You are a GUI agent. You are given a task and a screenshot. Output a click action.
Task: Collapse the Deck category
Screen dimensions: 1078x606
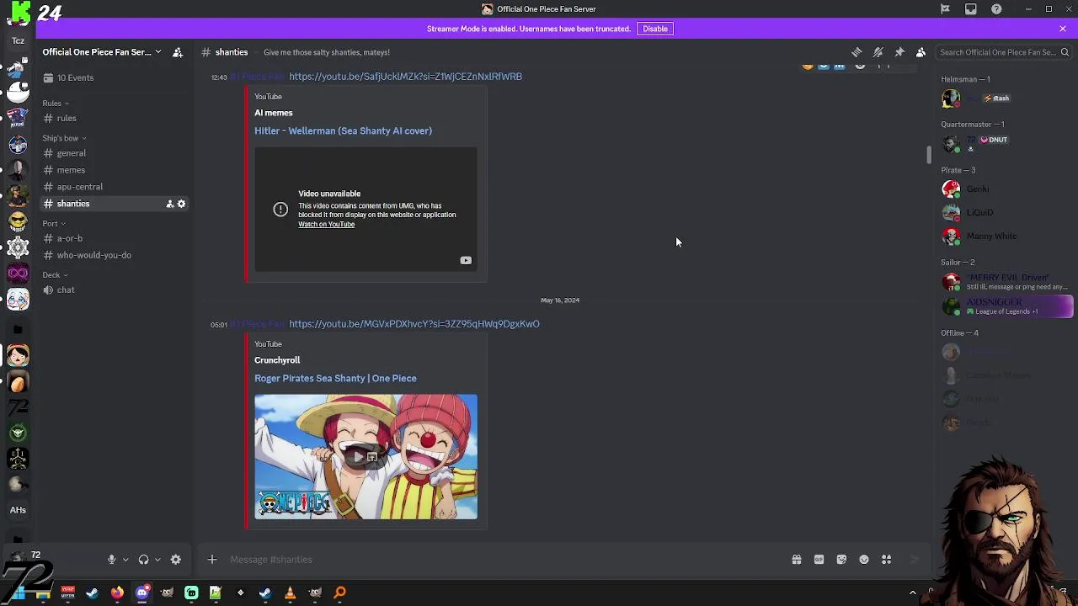55,275
